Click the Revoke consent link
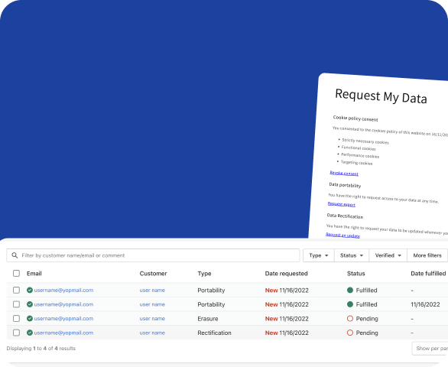The width and height of the screenshot is (448, 367). click(344, 173)
